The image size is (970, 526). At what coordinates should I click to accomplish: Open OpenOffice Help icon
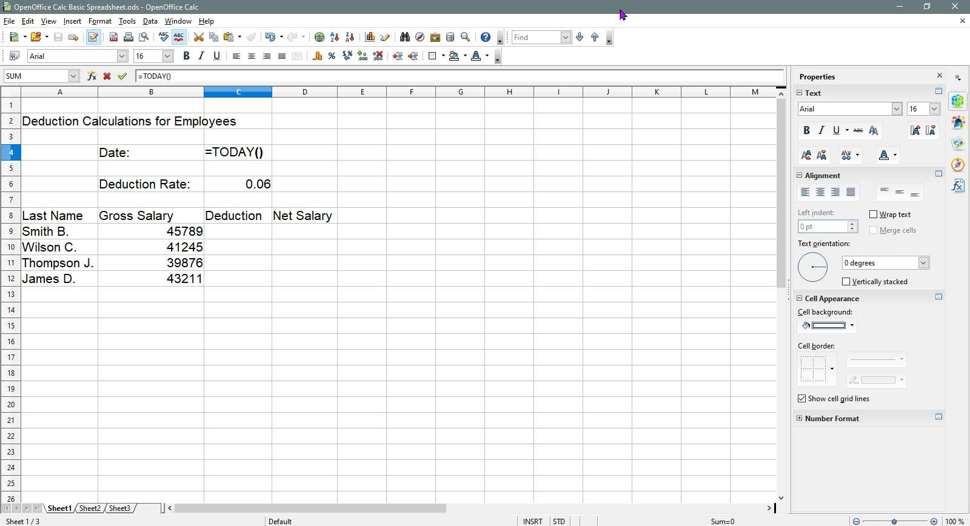click(485, 37)
